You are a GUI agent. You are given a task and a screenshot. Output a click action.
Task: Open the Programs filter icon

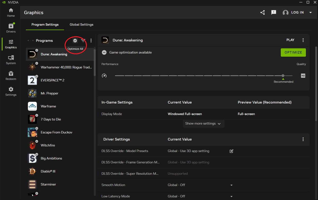pos(83,40)
